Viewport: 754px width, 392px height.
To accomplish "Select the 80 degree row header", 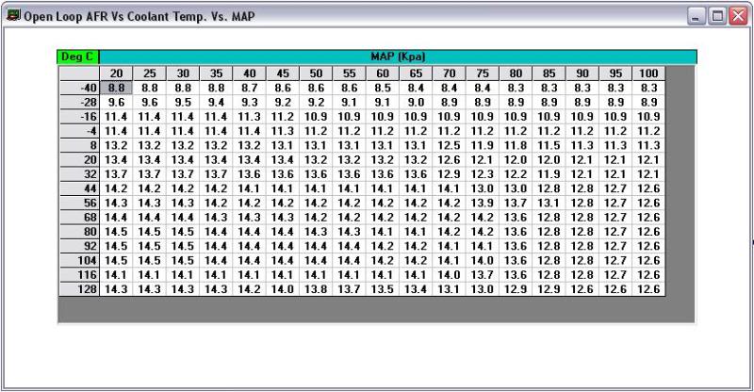I will click(79, 232).
